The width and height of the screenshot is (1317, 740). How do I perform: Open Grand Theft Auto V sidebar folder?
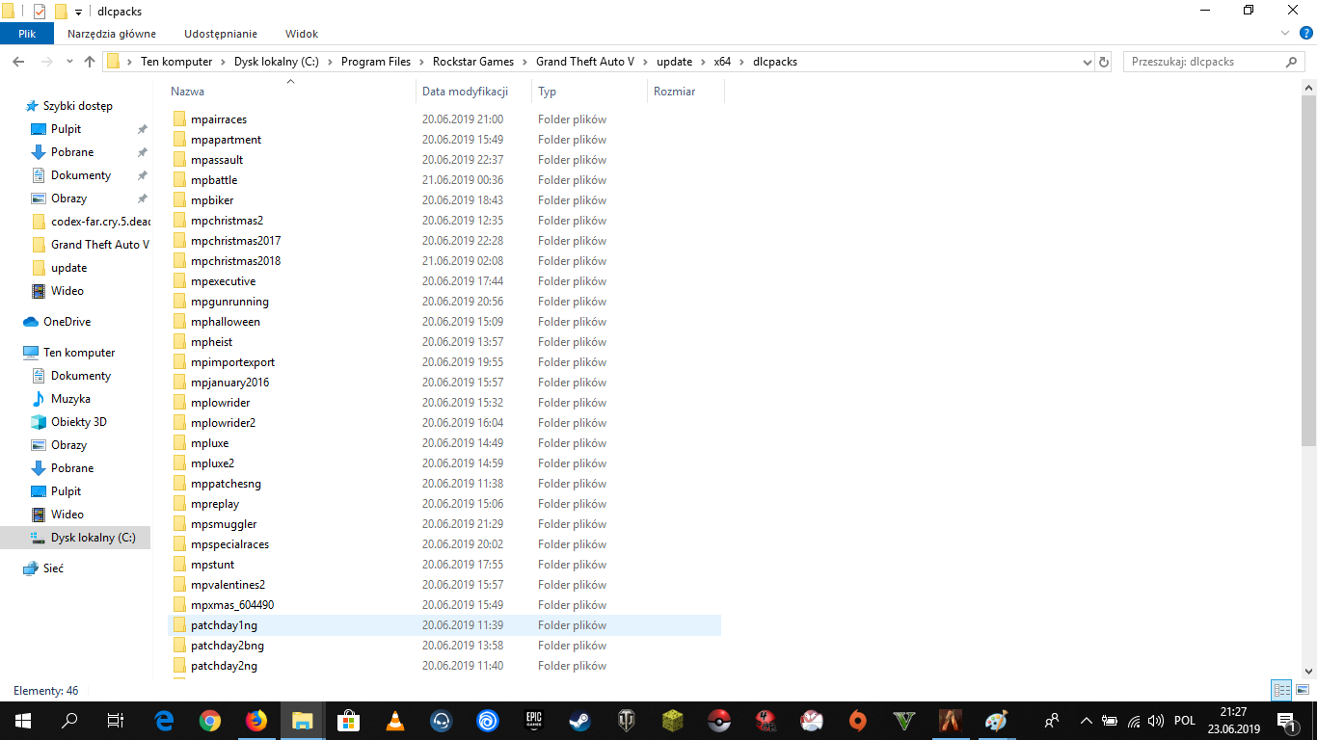point(91,245)
